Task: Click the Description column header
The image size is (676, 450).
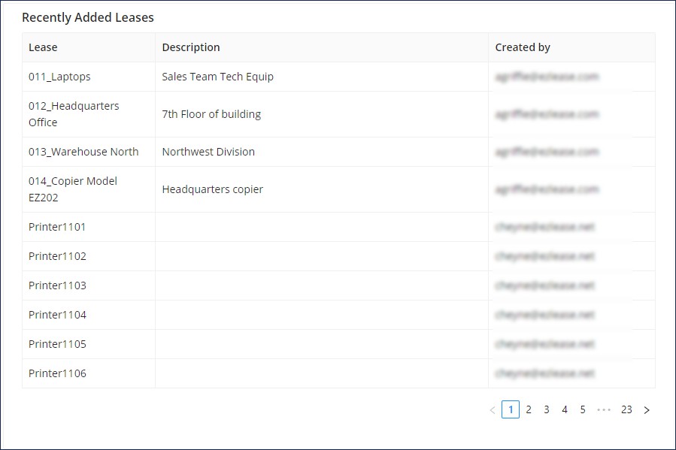Action: (191, 47)
